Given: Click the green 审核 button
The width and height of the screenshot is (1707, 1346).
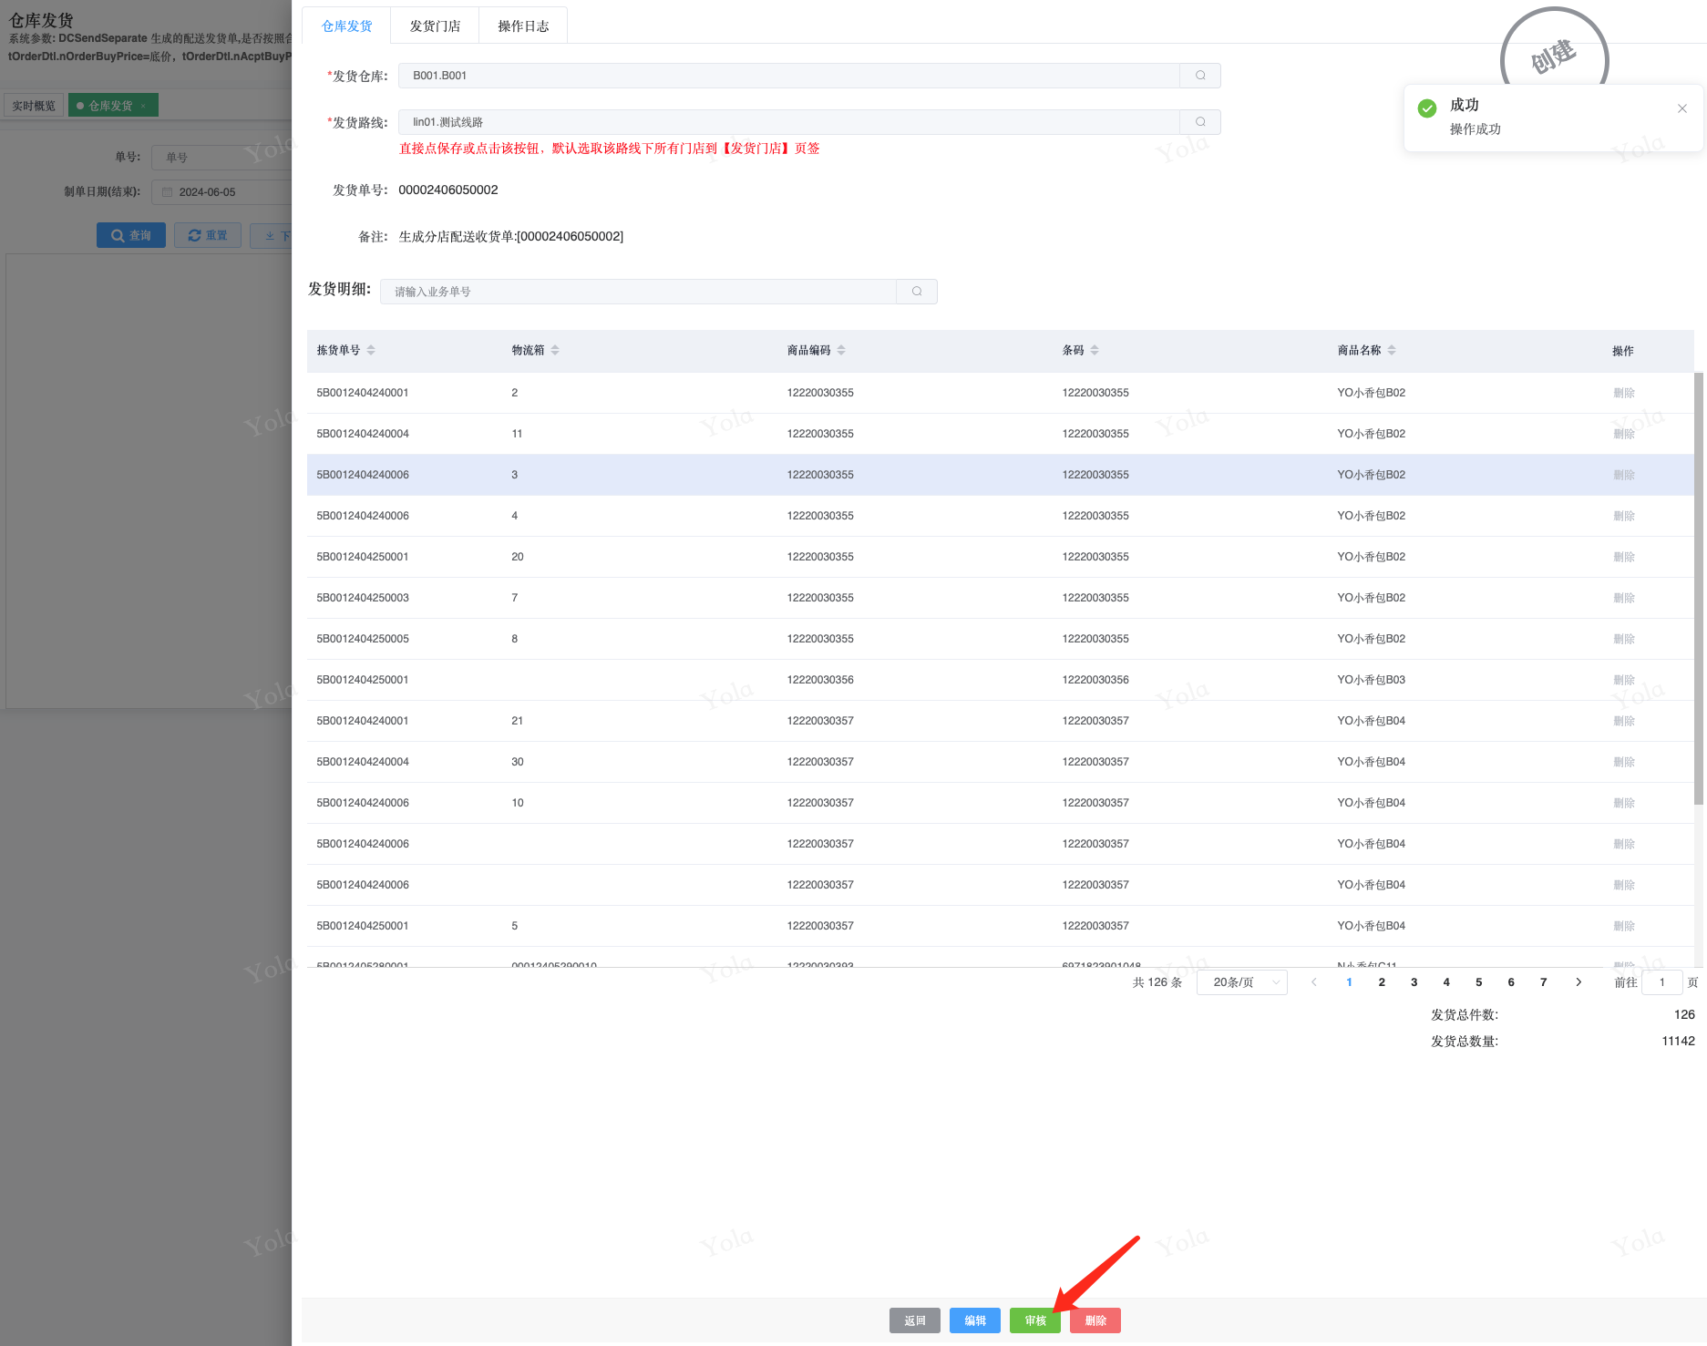Looking at the screenshot, I should (x=1035, y=1320).
